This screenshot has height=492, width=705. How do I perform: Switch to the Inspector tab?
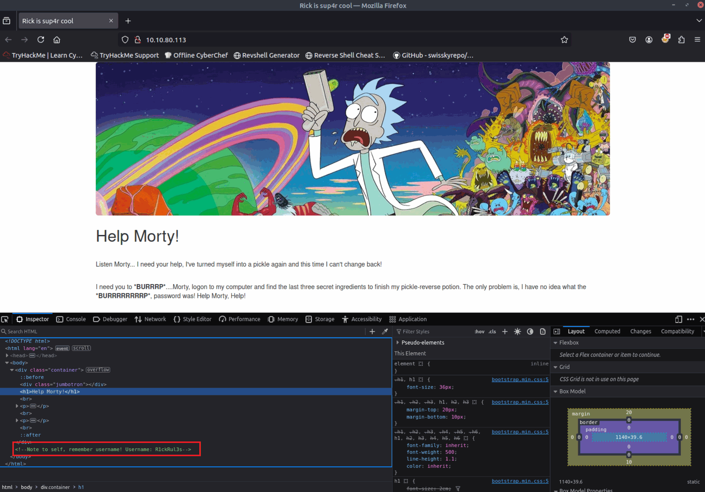point(33,319)
